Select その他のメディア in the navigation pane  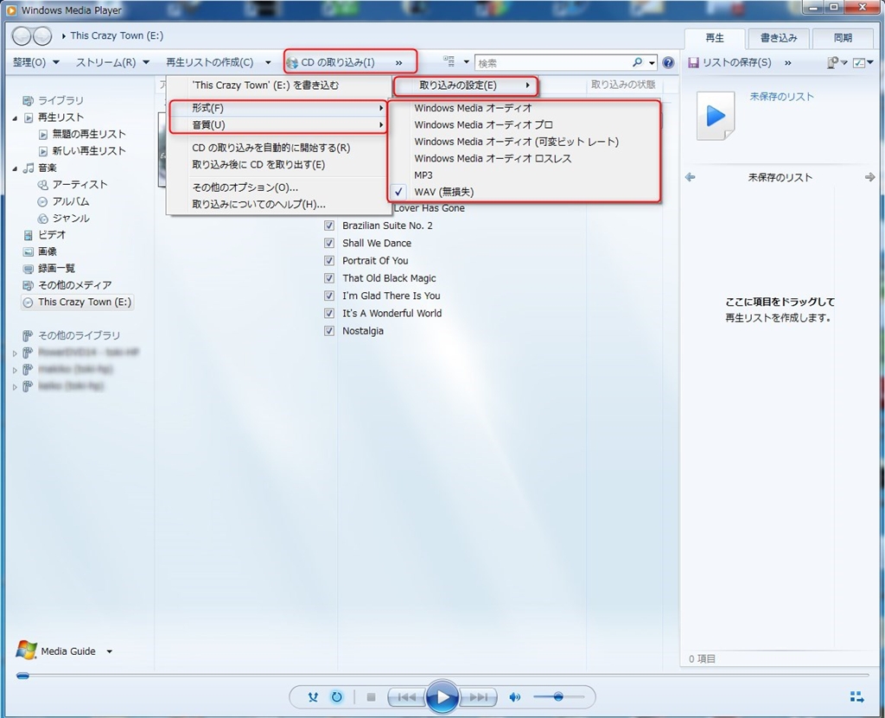[x=67, y=285]
